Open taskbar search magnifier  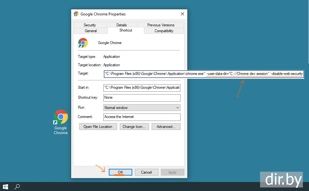click(x=17, y=186)
